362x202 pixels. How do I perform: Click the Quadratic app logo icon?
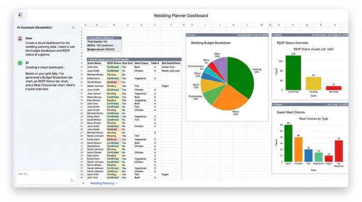tap(20, 15)
